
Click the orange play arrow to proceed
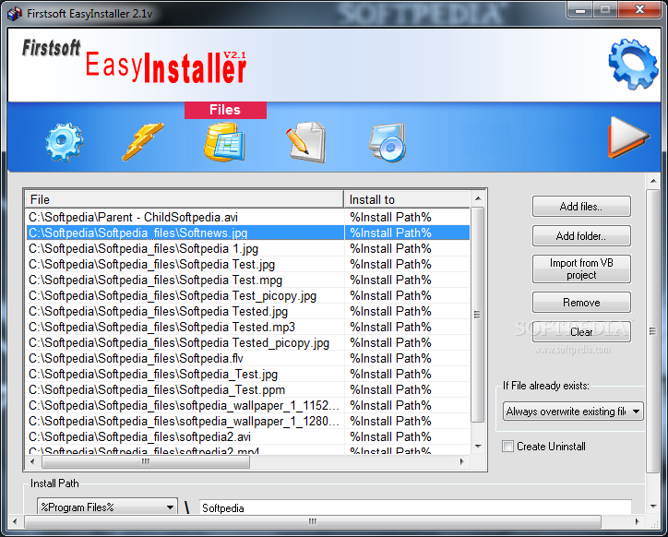pos(629,137)
